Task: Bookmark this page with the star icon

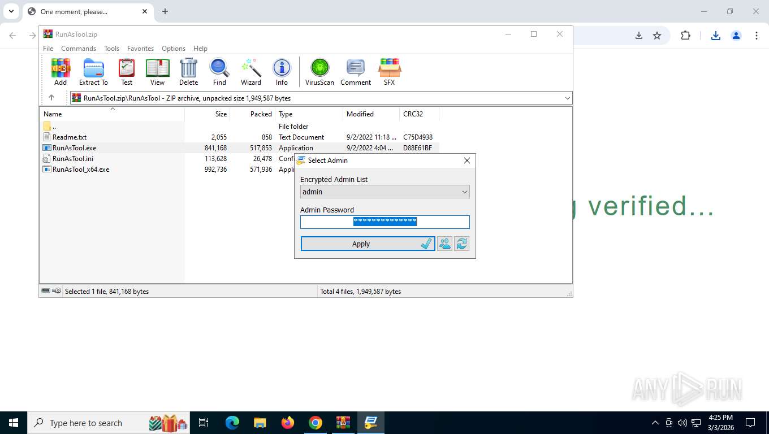Action: (657, 36)
